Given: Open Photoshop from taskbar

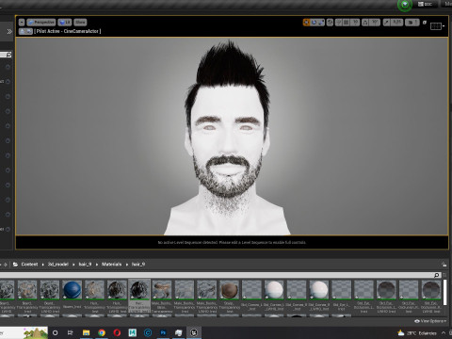Looking at the screenshot, I should tap(163, 332).
